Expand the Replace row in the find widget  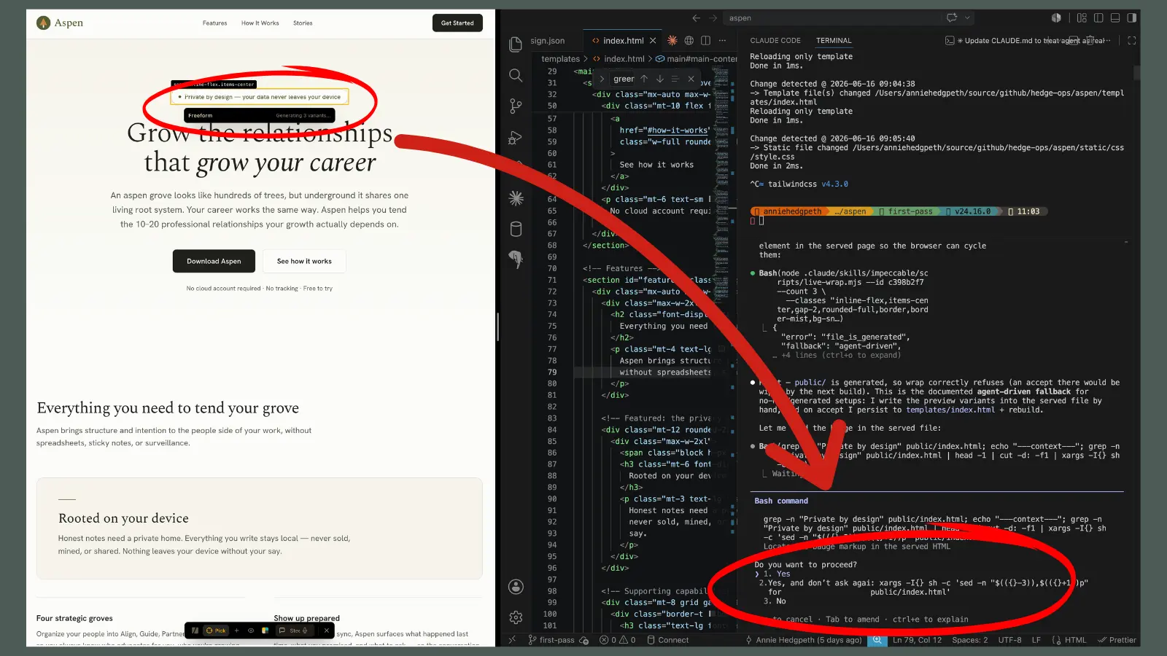click(602, 79)
